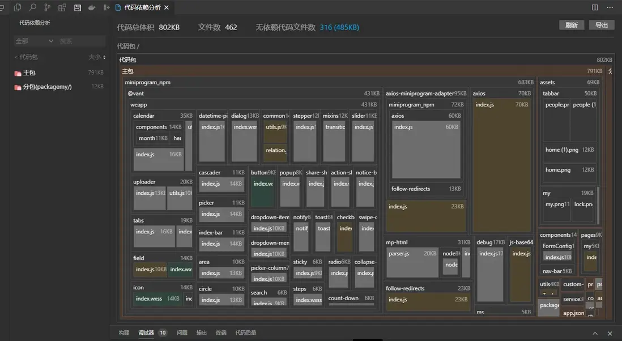Click the 导出 button
Image resolution: width=622 pixels, height=341 pixels.
[x=602, y=25]
